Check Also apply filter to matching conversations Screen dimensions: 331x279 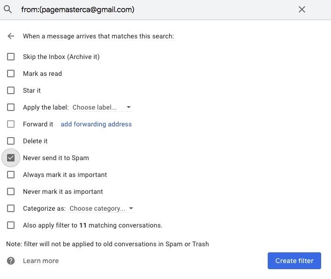(x=11, y=225)
